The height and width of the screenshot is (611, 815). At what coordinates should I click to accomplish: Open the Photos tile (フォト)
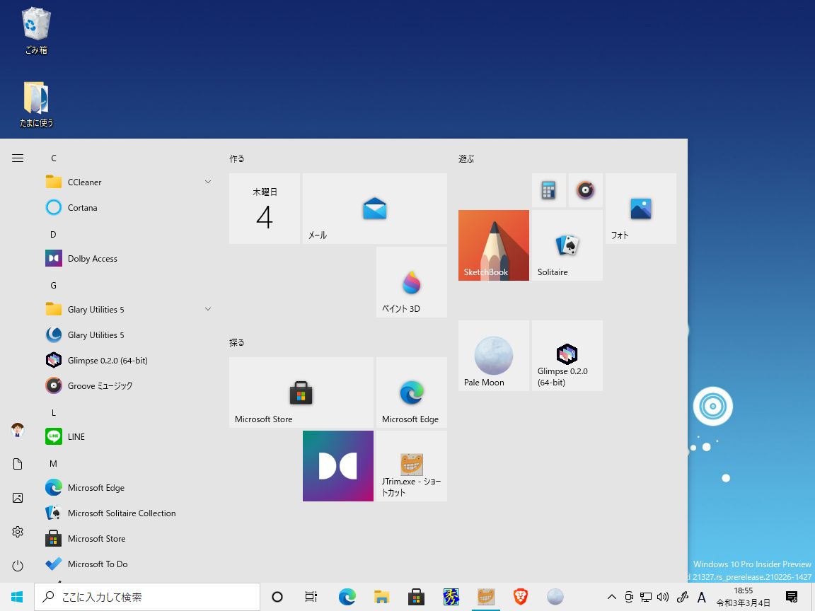[x=640, y=209]
